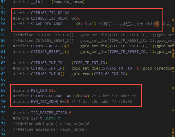
Task: Click CST816S_RESET_H() macro on line 60
Action: pyautogui.click(x=50, y=46)
